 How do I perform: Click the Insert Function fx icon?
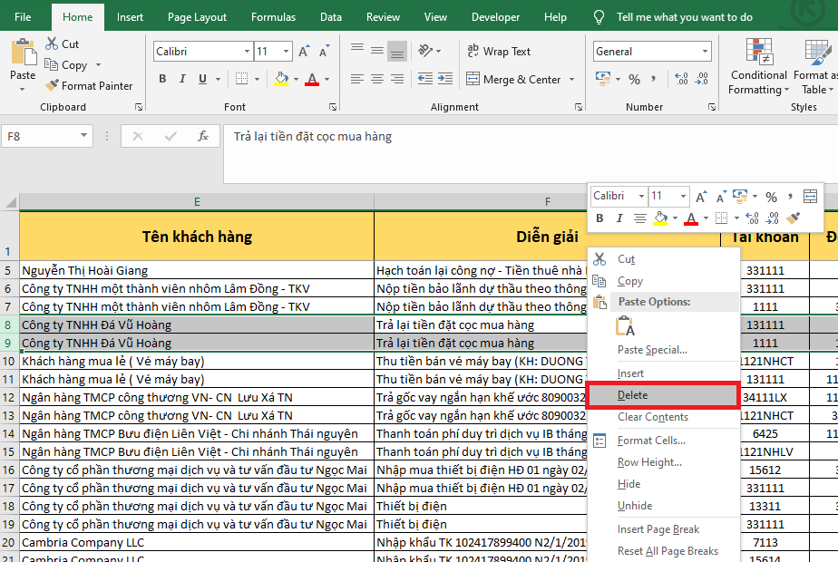tap(204, 136)
